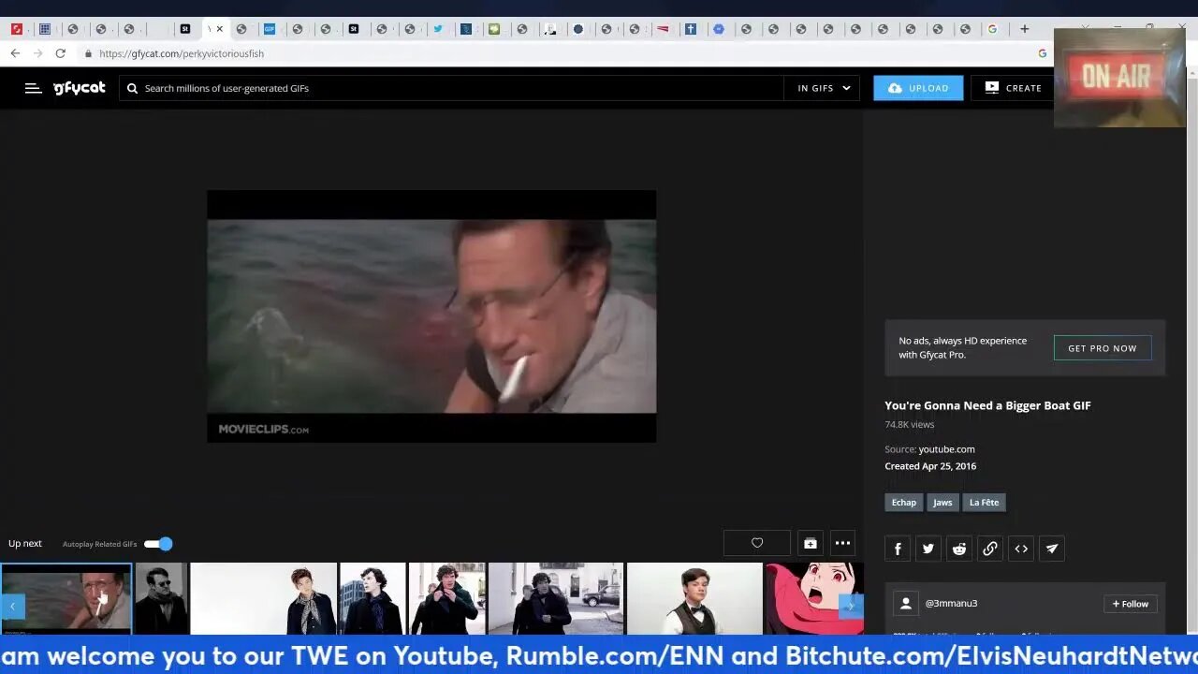Switch to the Twitter bird tab

click(x=437, y=29)
